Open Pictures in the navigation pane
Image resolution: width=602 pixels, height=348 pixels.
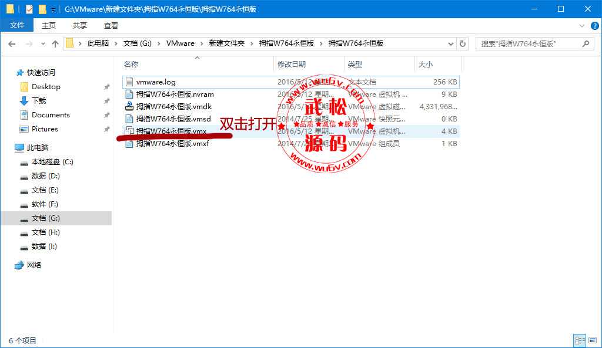[x=45, y=129]
